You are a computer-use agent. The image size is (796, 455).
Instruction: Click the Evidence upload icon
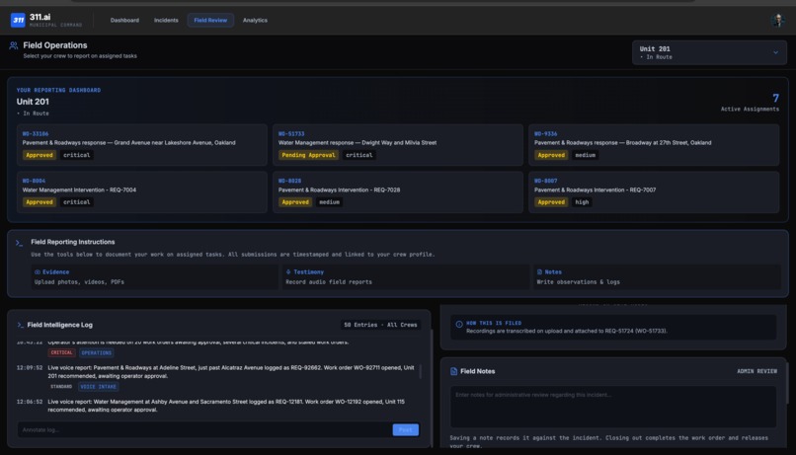pyautogui.click(x=38, y=272)
